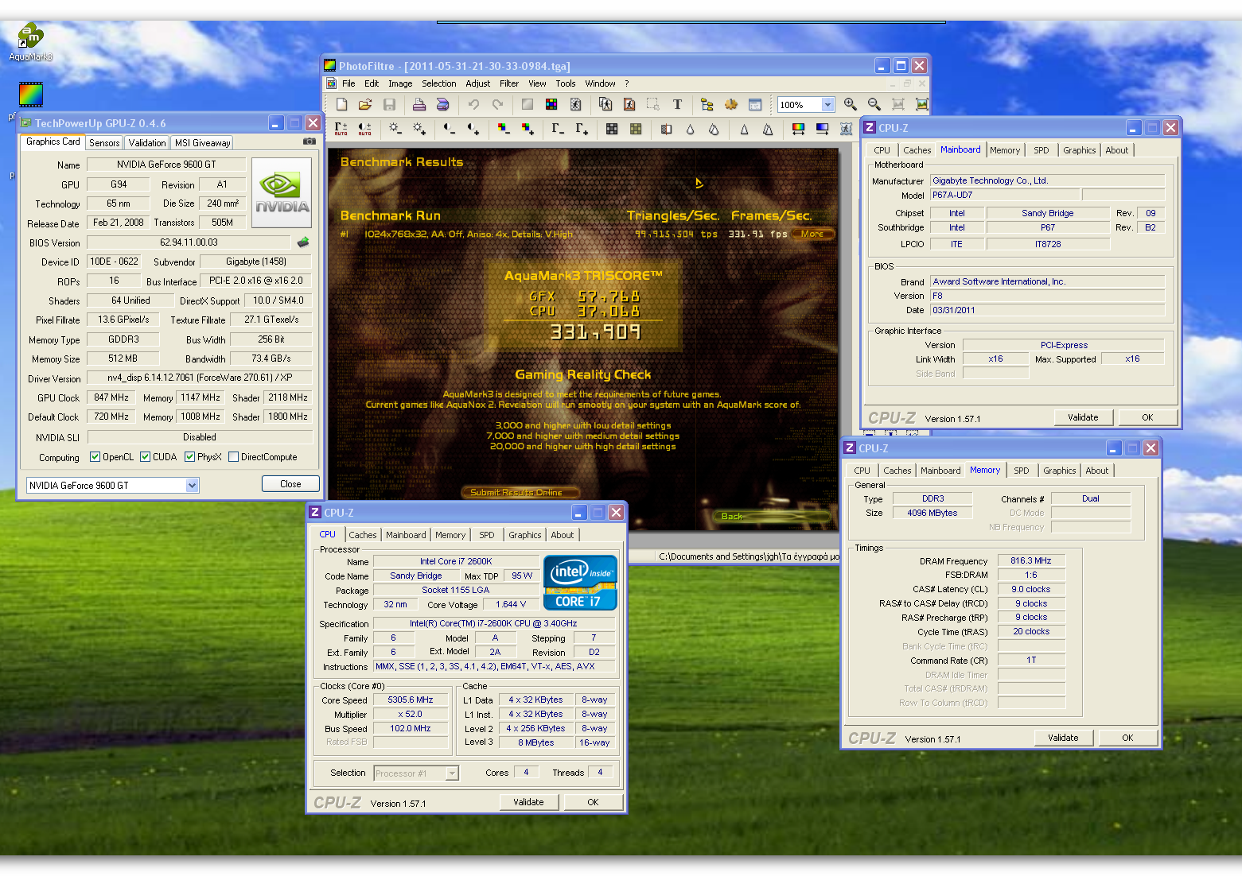Screen dimensions: 1242x876
Task: Click the '4096 MBytes' memory size value
Action: tap(932, 514)
